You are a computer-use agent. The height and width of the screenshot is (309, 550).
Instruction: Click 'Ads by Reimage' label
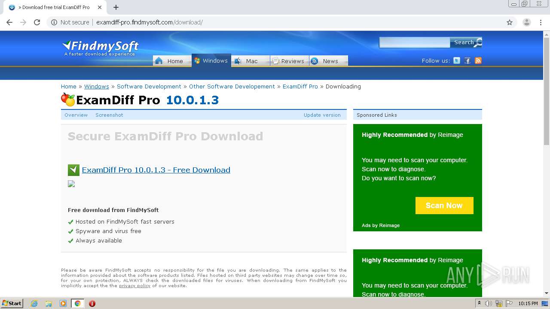pos(381,225)
